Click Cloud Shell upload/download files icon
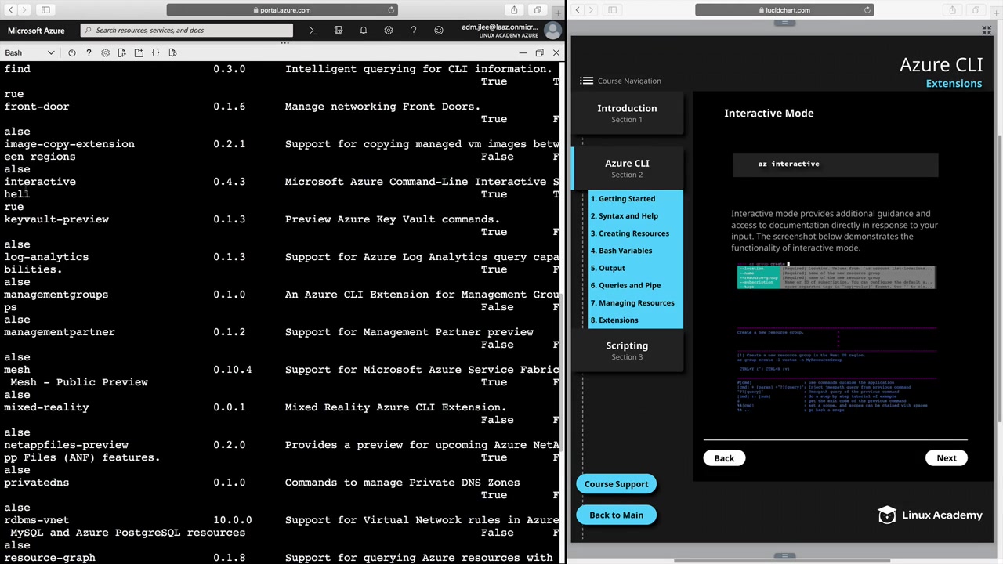 tap(121, 52)
